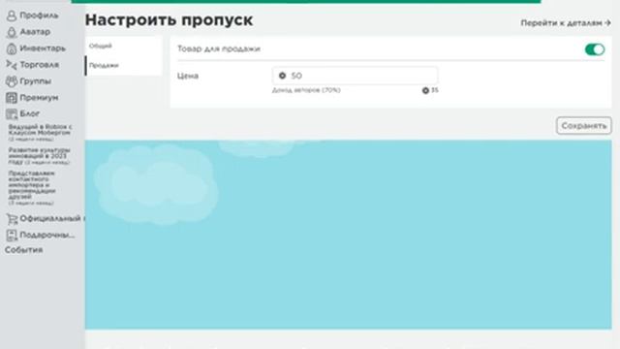Click the События sidebar link

(x=23, y=250)
